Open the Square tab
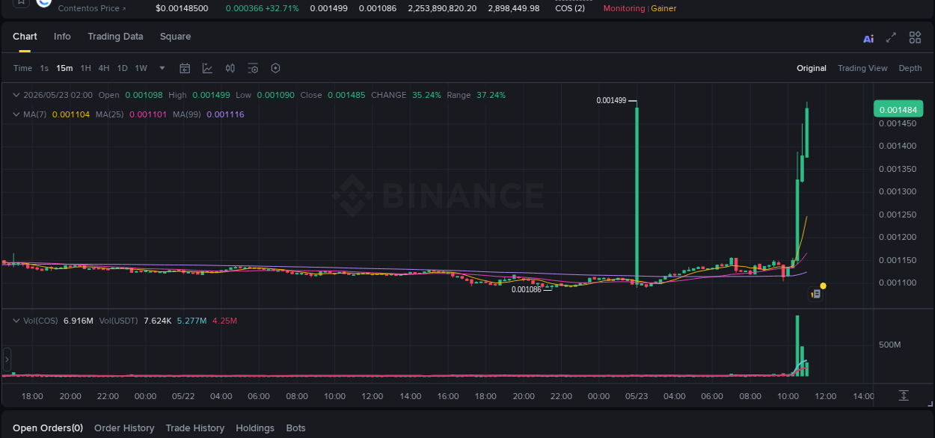This screenshot has width=935, height=438. [175, 37]
